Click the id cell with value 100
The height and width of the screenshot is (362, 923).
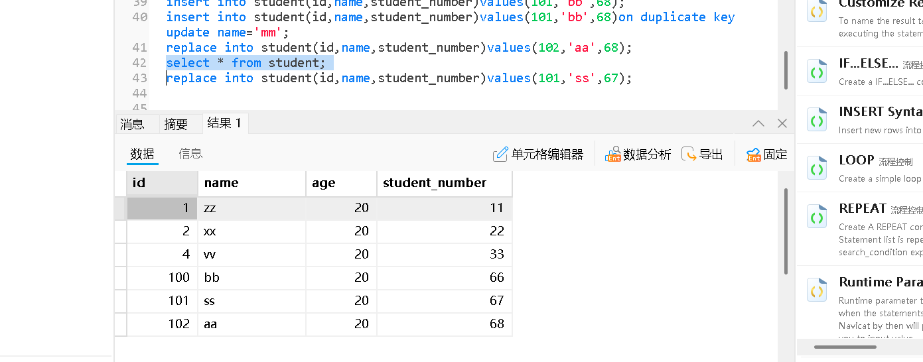(162, 278)
